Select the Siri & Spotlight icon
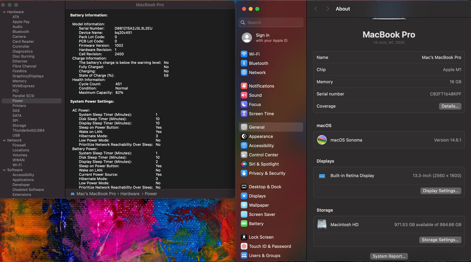This screenshot has height=262, width=471. (x=244, y=164)
